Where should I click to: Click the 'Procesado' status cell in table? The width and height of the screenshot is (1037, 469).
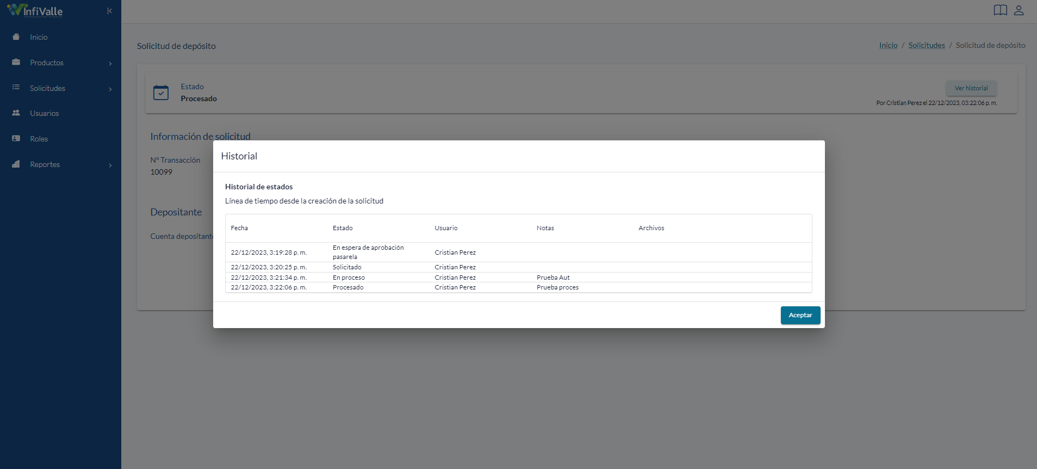point(348,287)
